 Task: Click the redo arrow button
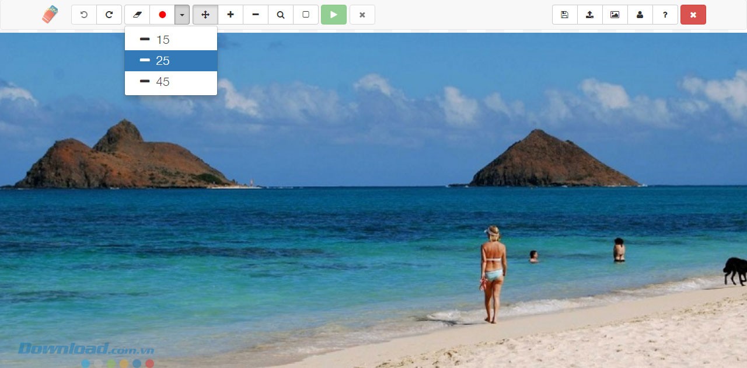(x=109, y=15)
